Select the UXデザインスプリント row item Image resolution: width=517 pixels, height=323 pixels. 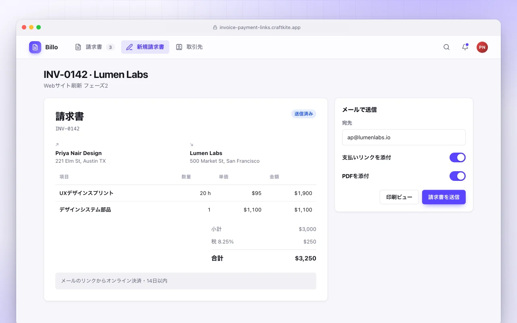pyautogui.click(x=86, y=193)
